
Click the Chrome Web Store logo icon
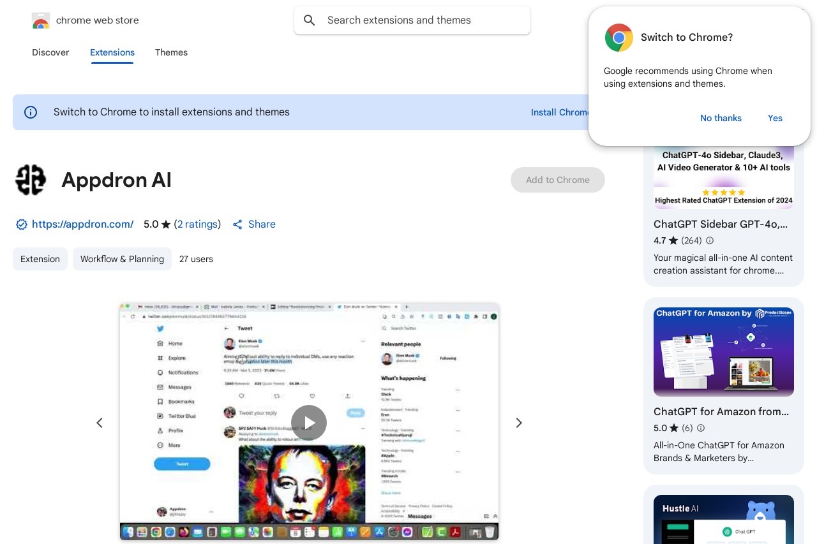[41, 20]
